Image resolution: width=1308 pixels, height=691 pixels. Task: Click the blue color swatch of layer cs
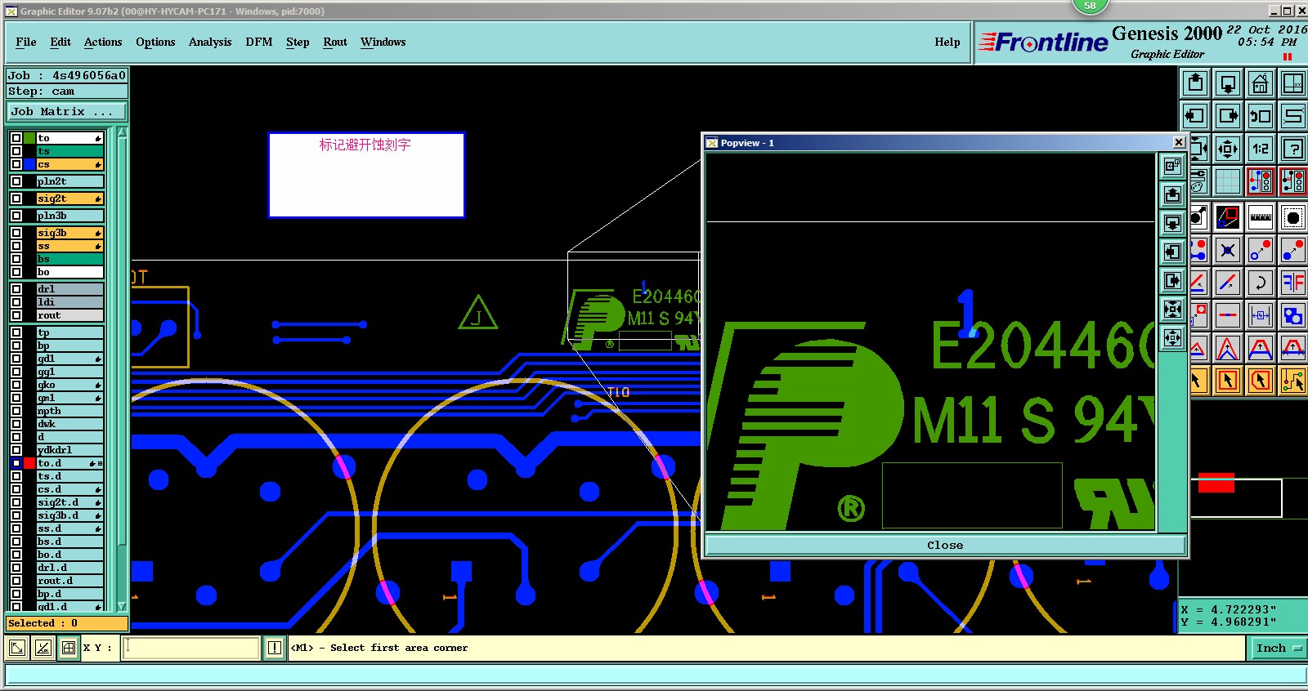pyautogui.click(x=29, y=164)
